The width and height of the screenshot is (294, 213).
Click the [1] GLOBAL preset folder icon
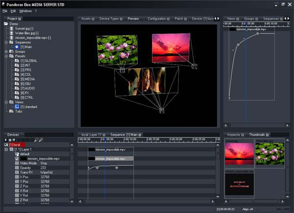(17, 61)
